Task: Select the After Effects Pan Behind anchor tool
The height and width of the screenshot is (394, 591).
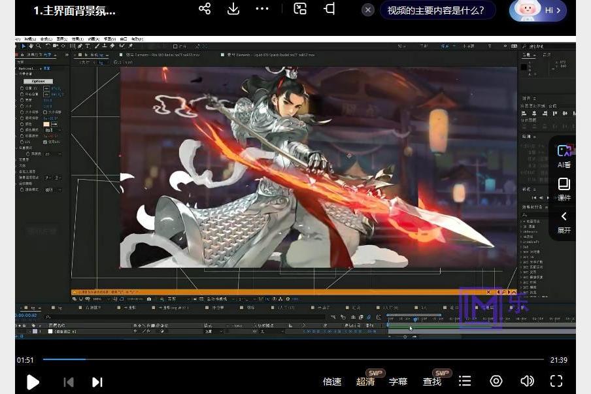Action: [x=63, y=46]
